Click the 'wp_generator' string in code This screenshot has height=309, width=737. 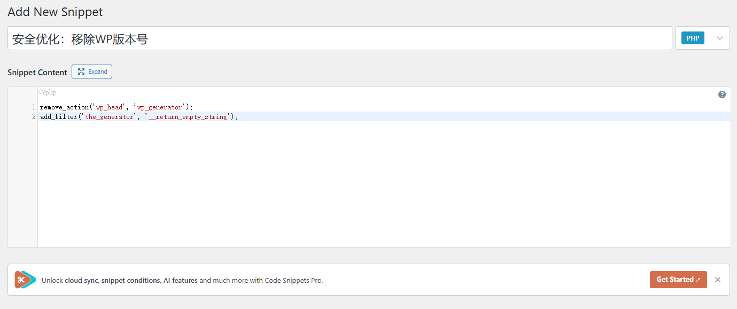(159, 107)
